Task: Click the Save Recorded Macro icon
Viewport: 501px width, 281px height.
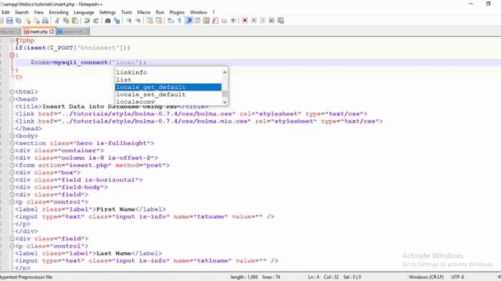Action: coord(280,21)
